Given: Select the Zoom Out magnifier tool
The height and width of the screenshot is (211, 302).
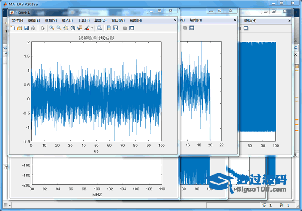Looking at the screenshot, I should point(59,28).
